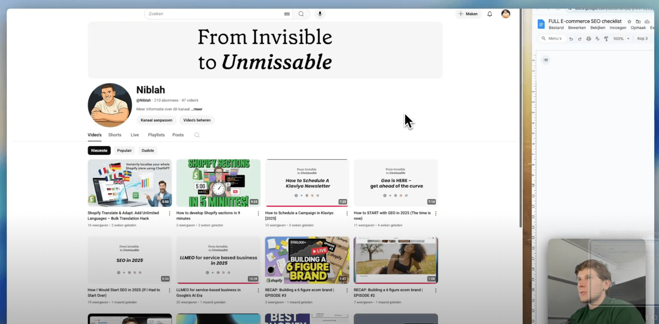Image resolution: width=659 pixels, height=324 pixels.
Task: Click the YouTube search magnifier button
Action: tap(301, 14)
